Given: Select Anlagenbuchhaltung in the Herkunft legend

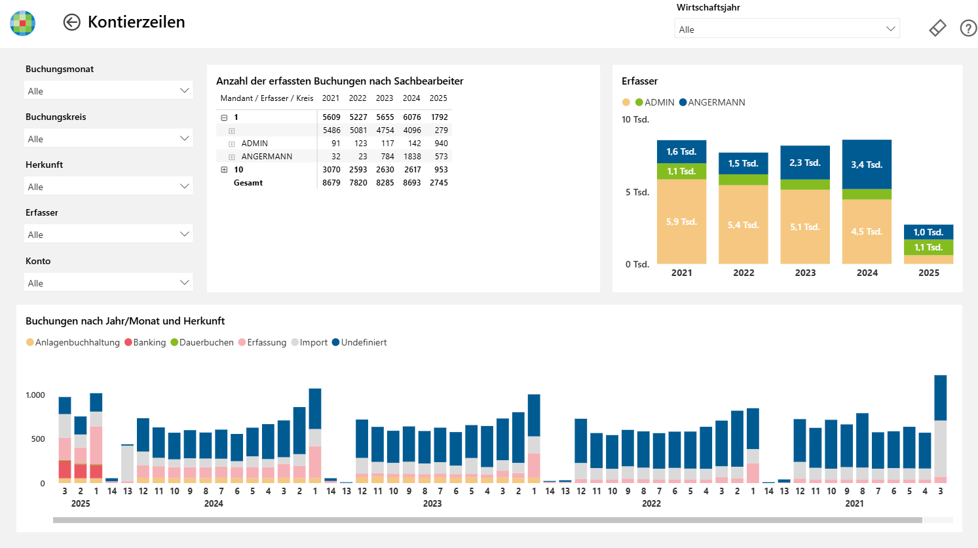Looking at the screenshot, I should (x=73, y=342).
